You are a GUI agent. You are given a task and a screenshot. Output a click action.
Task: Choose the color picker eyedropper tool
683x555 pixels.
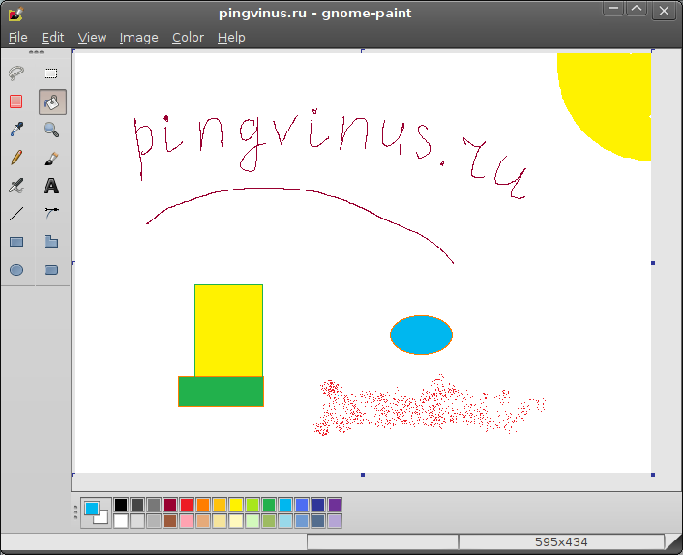pyautogui.click(x=16, y=130)
